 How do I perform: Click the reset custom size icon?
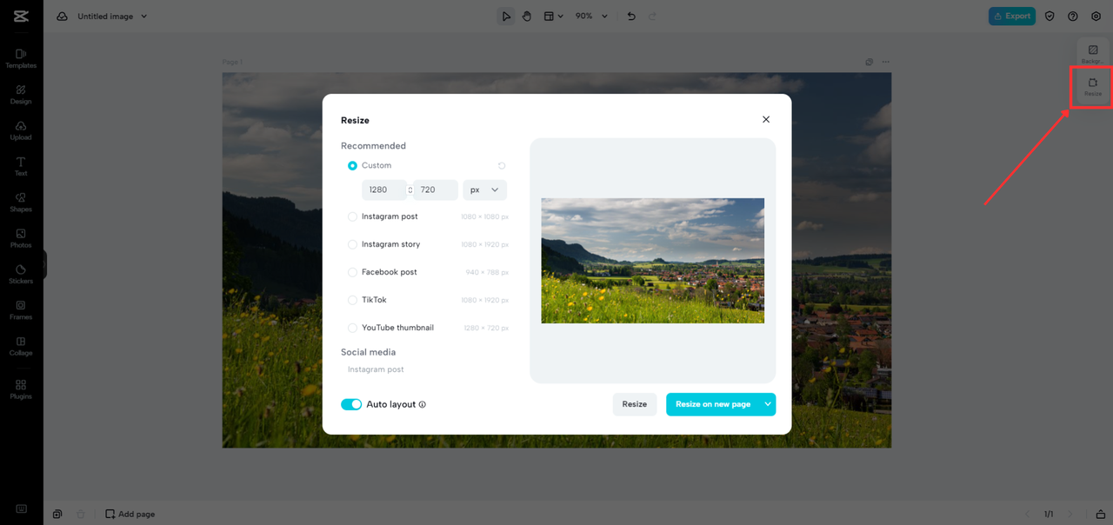click(x=502, y=165)
